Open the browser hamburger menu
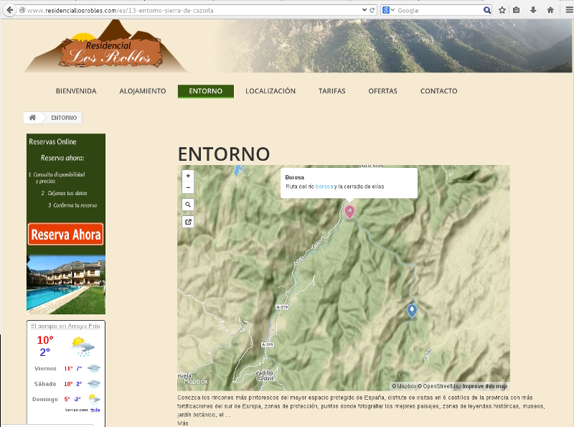 pyautogui.click(x=569, y=10)
